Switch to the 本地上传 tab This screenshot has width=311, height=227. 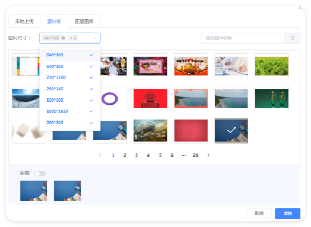click(24, 21)
